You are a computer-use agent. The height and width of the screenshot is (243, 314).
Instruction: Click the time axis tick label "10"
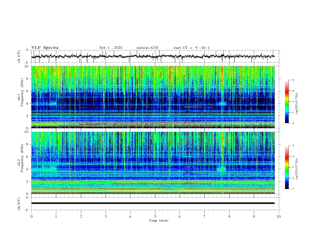[279, 216]
